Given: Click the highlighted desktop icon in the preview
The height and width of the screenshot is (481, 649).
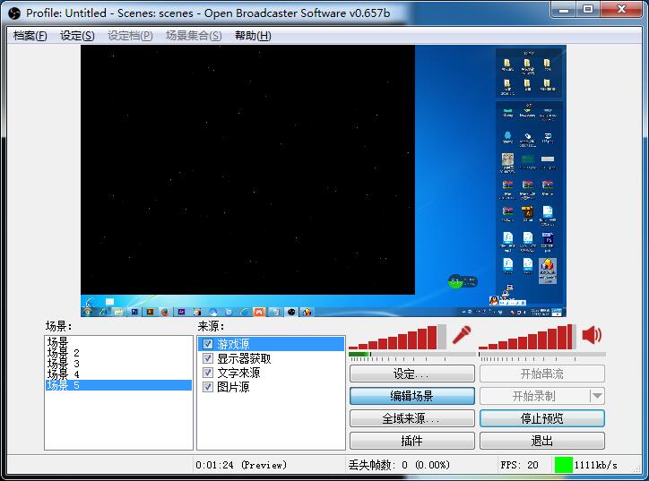Looking at the screenshot, I should [548, 271].
